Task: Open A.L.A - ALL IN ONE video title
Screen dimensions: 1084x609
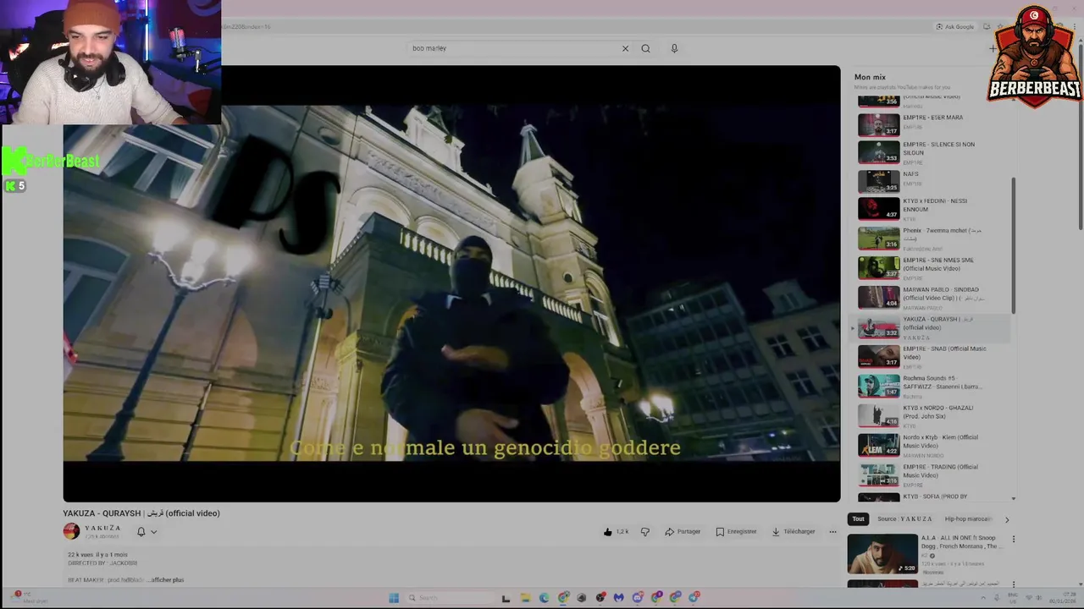Action: coord(962,541)
